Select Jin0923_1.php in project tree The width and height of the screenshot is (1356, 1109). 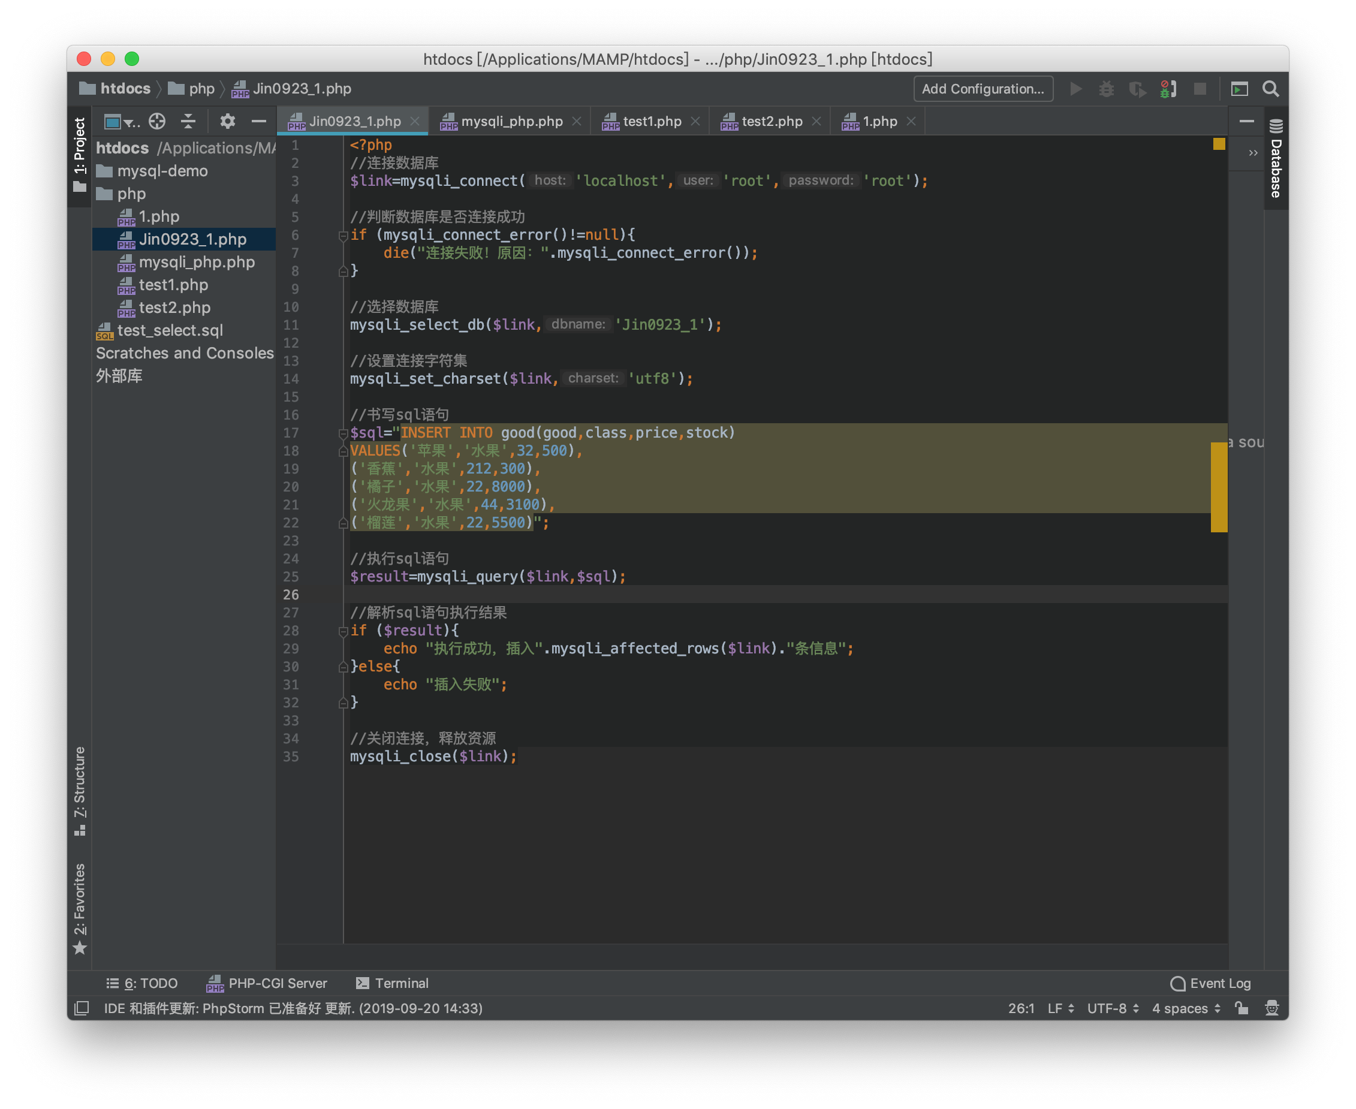(184, 239)
